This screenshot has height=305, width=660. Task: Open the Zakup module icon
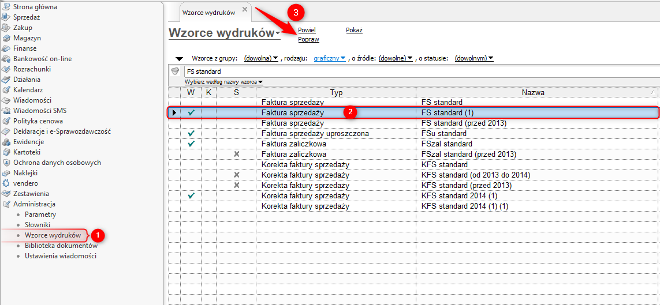pyautogui.click(x=6, y=28)
